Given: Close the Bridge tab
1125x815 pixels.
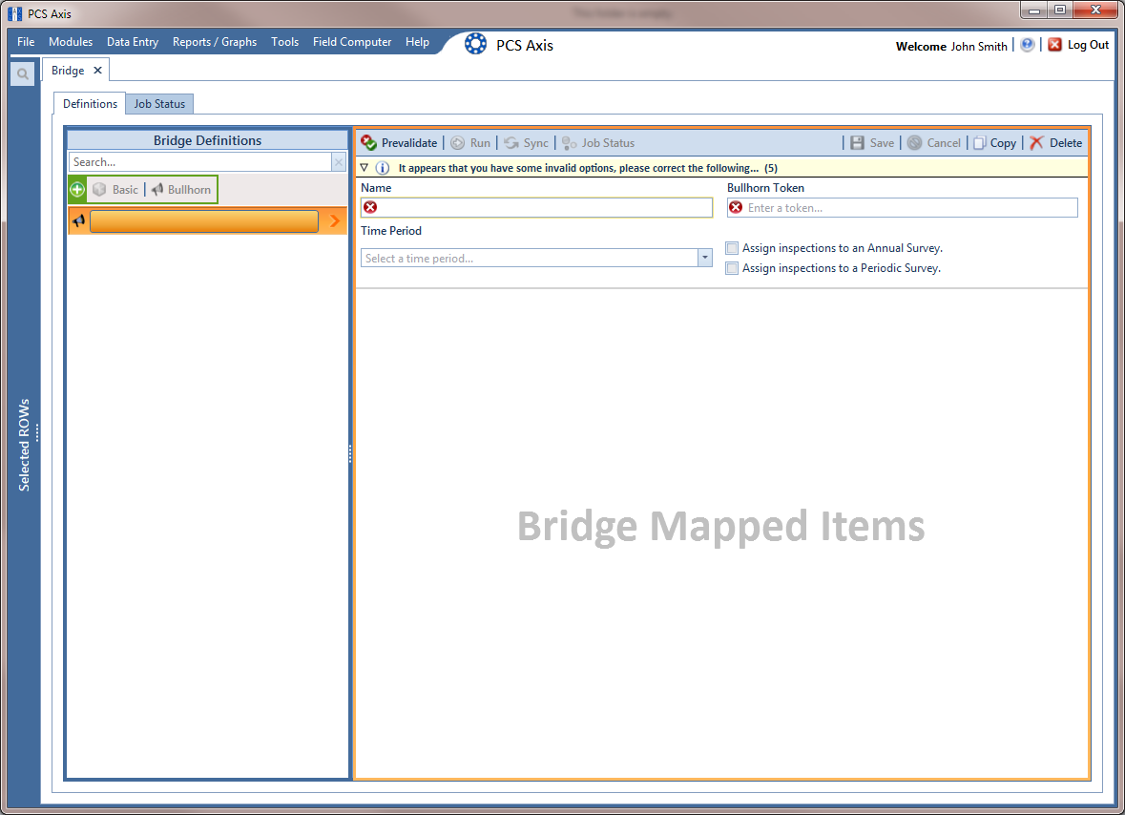Looking at the screenshot, I should click(x=97, y=71).
